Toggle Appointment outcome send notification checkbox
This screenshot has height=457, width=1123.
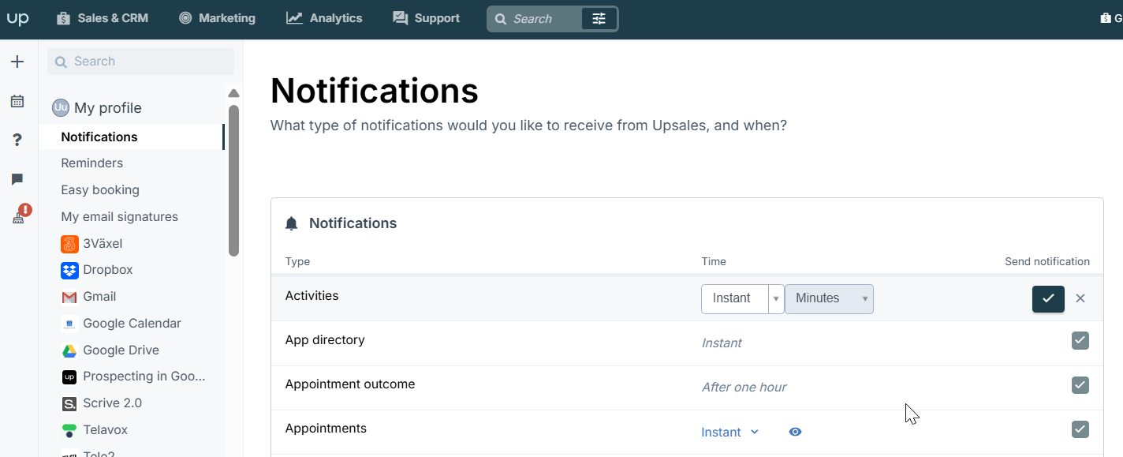coord(1080,385)
